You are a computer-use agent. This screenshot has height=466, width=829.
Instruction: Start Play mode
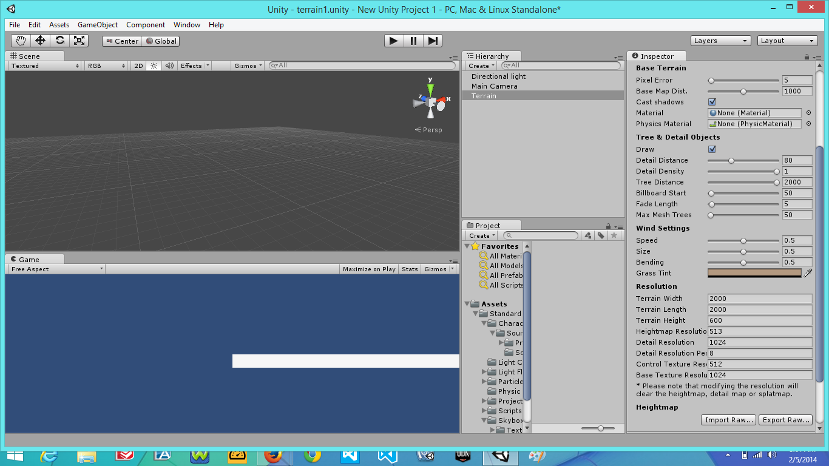coord(394,41)
